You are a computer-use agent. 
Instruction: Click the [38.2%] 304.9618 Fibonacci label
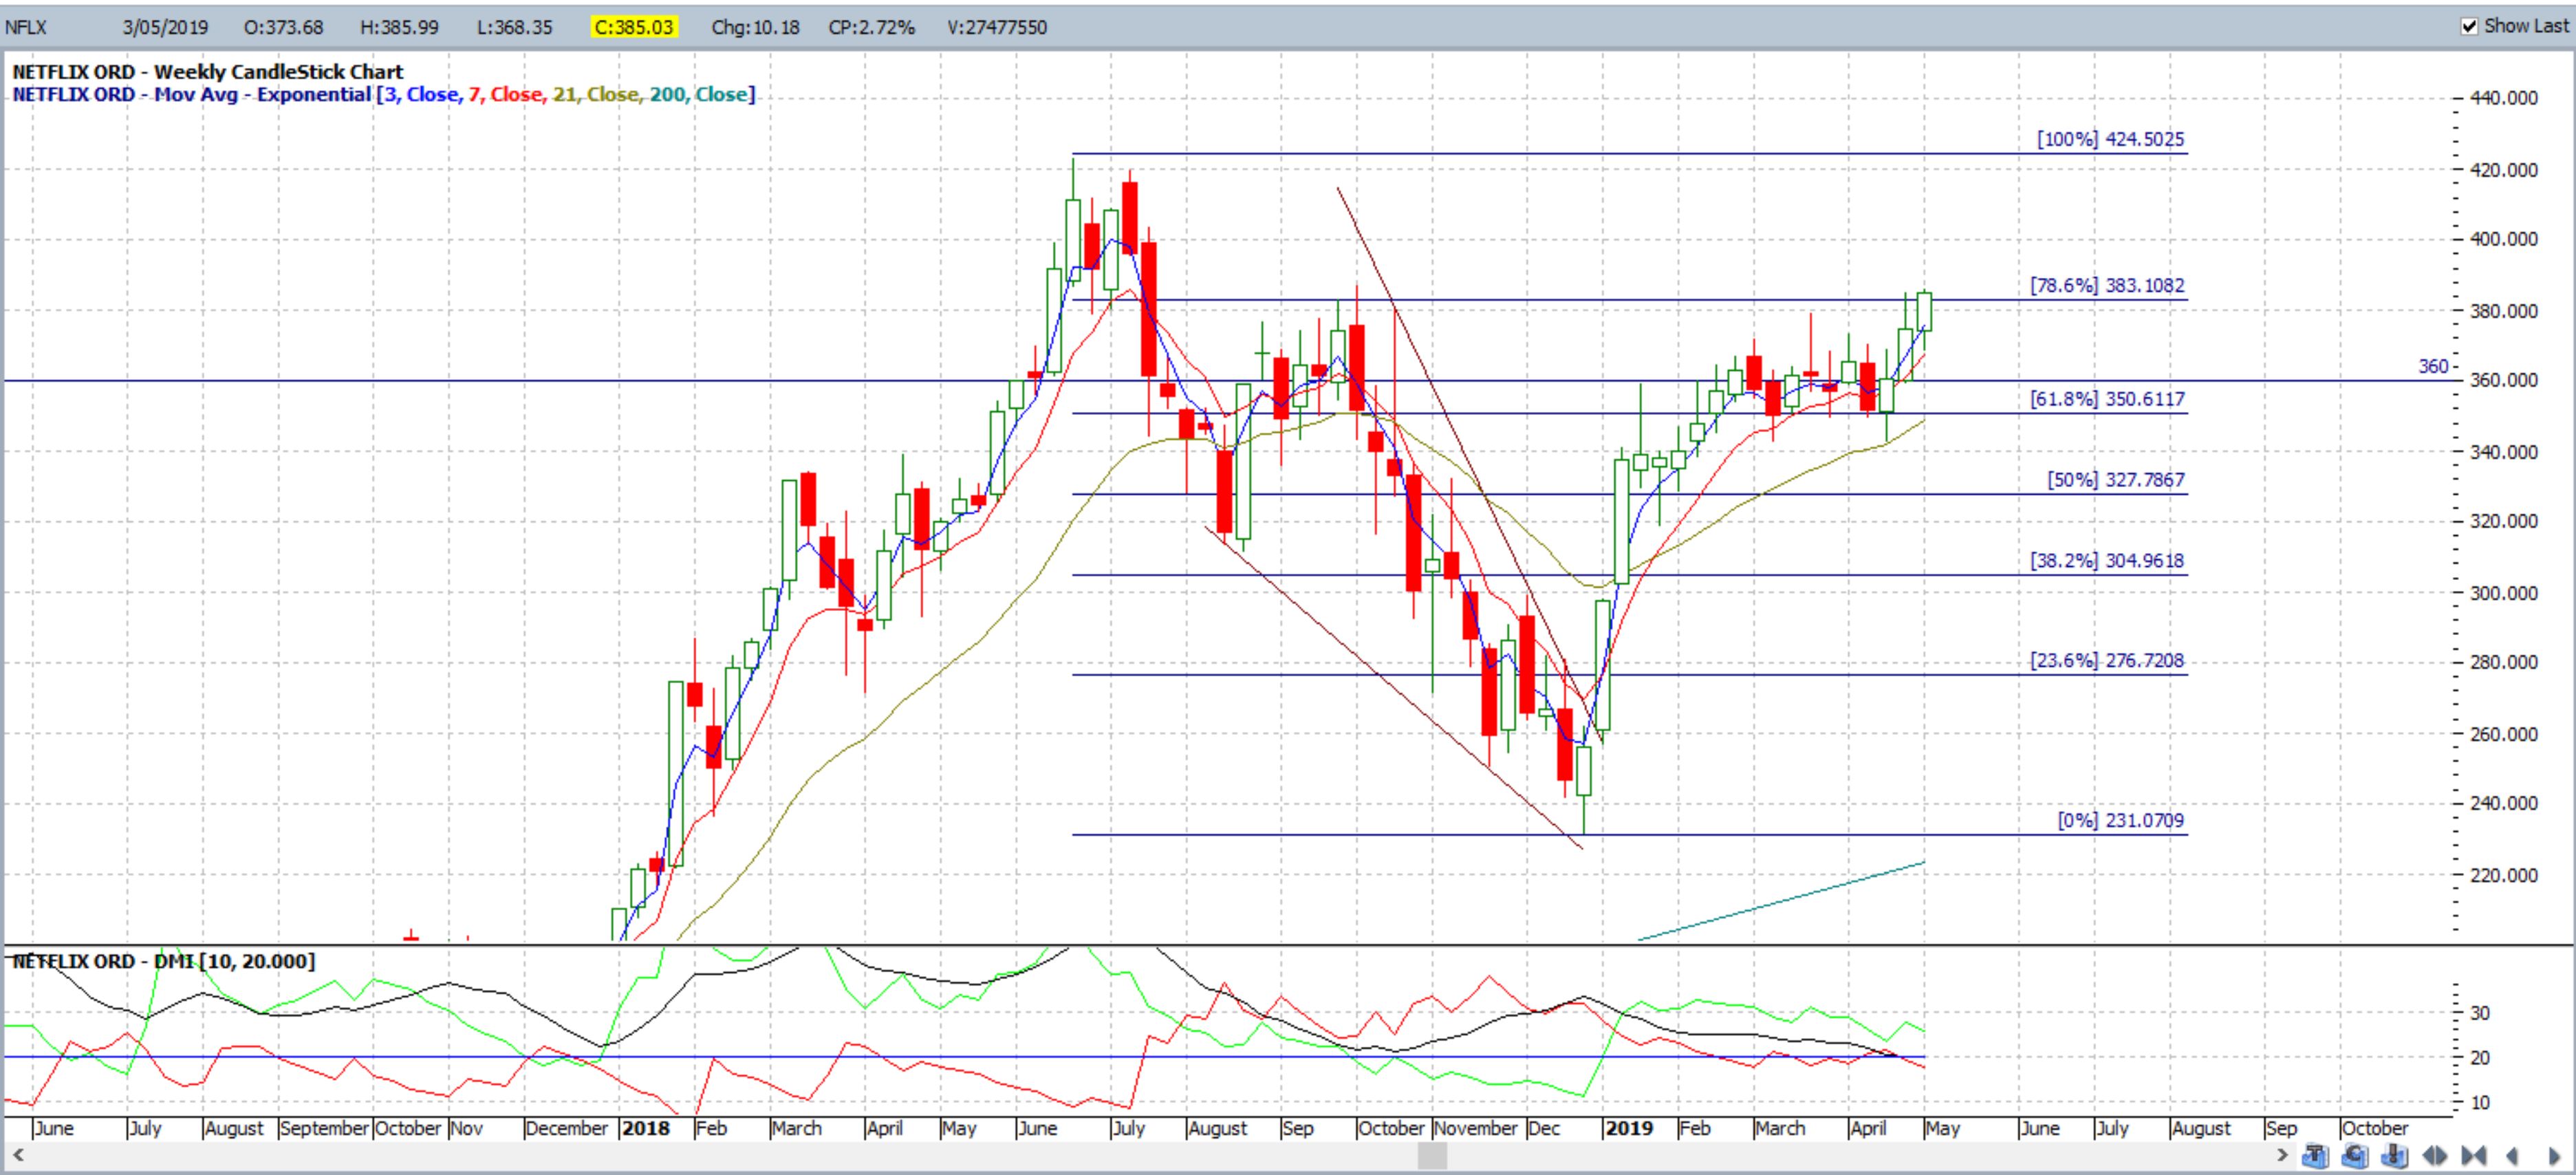pos(2107,561)
